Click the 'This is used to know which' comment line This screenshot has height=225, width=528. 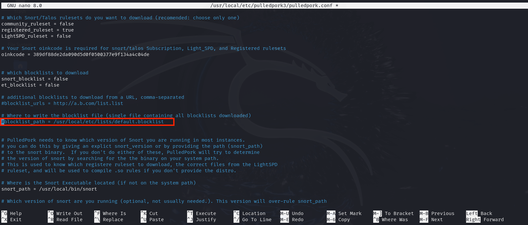[x=139, y=164]
